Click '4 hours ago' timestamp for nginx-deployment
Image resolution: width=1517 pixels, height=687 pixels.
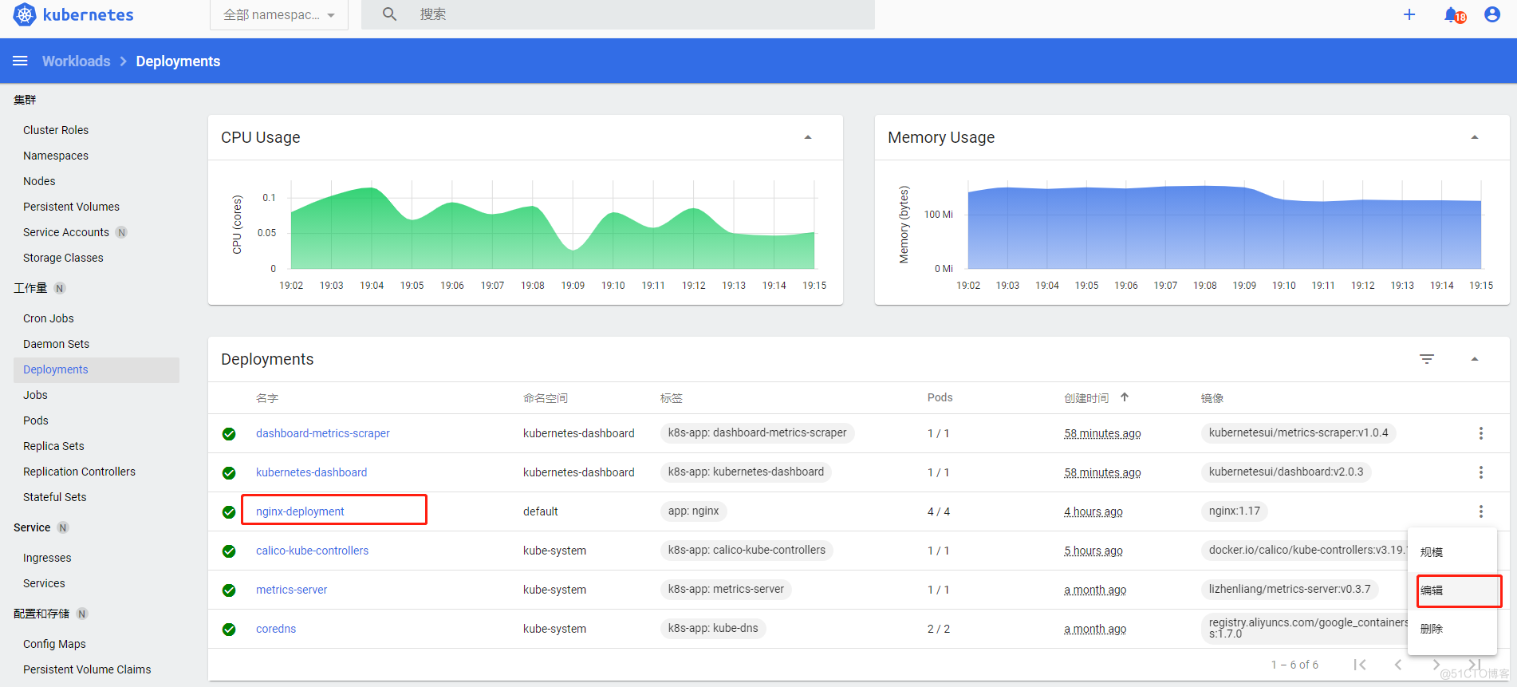pyautogui.click(x=1093, y=511)
